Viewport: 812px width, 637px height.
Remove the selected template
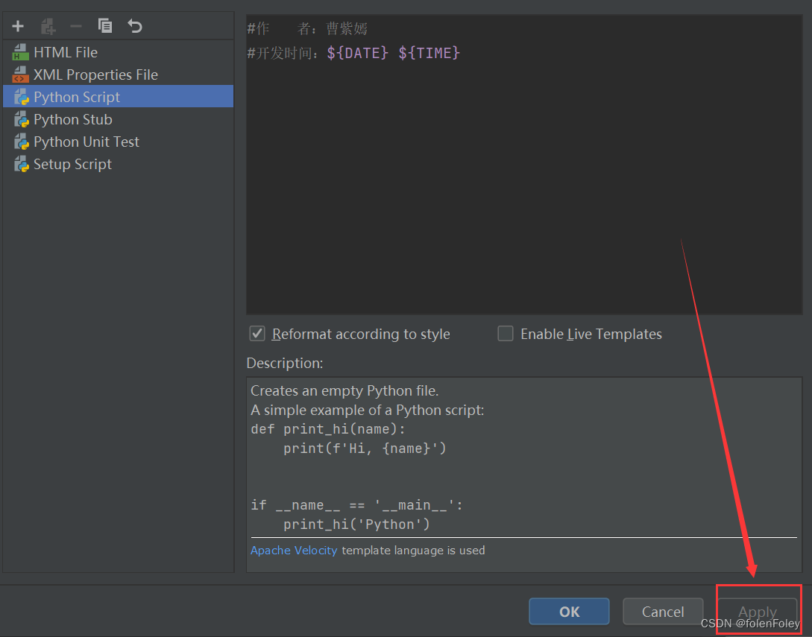75,25
